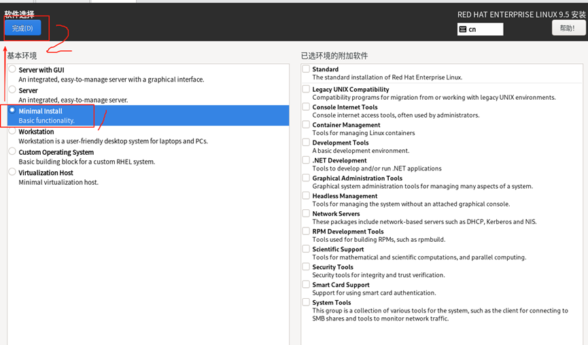This screenshot has width=588, height=345.
Task: Select the Server with GUI radio button
Action: click(x=12, y=69)
